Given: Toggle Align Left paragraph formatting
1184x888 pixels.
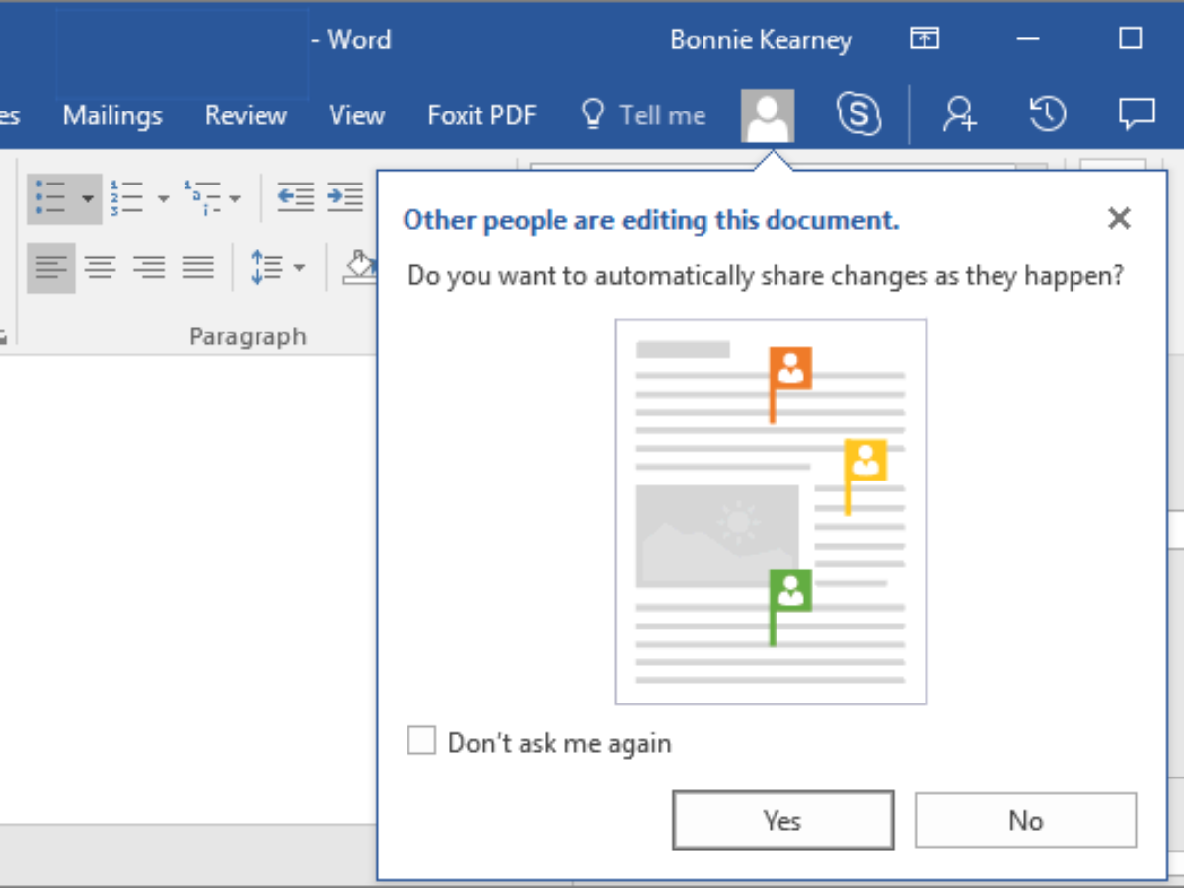Looking at the screenshot, I should (x=51, y=266).
